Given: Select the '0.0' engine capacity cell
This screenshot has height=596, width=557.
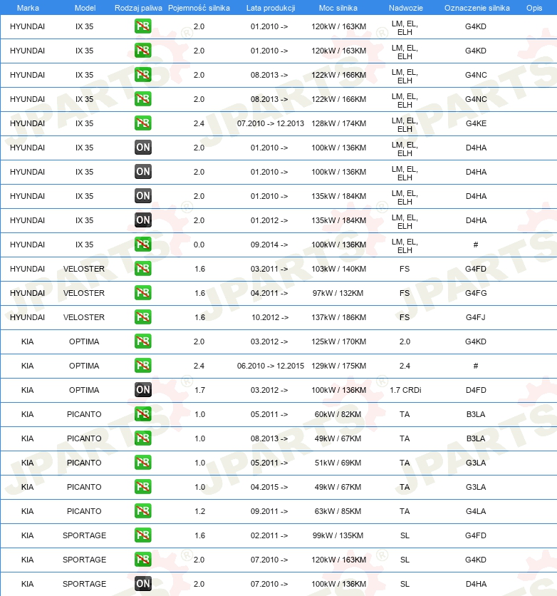Looking at the screenshot, I should [x=199, y=245].
